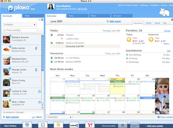Collapse the contacts panel with minus icon
This screenshot has width=173, height=128.
40,20
